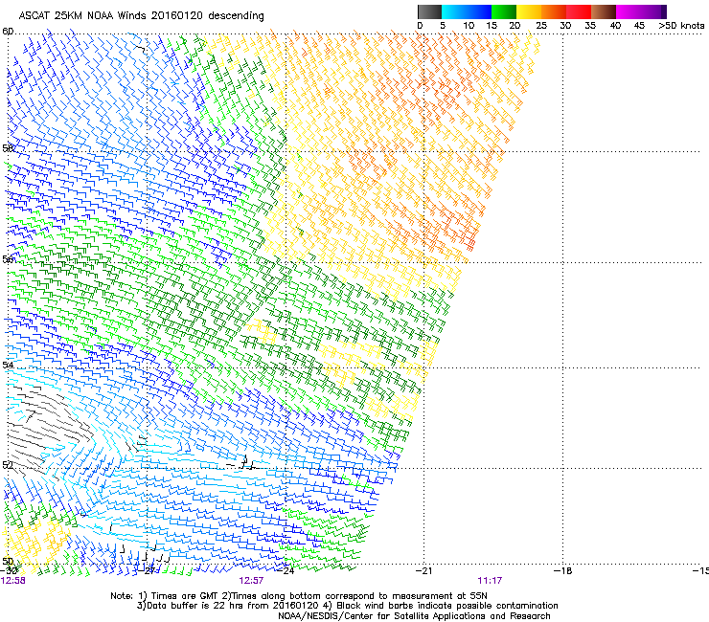Click the credit line 'NOAA/NESDIS/Center for Satellite Applications and Research'

pyautogui.click(x=414, y=616)
